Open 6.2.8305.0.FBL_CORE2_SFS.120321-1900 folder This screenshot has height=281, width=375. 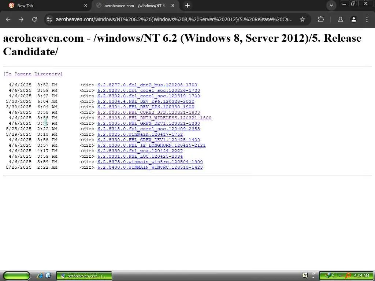(x=149, y=112)
